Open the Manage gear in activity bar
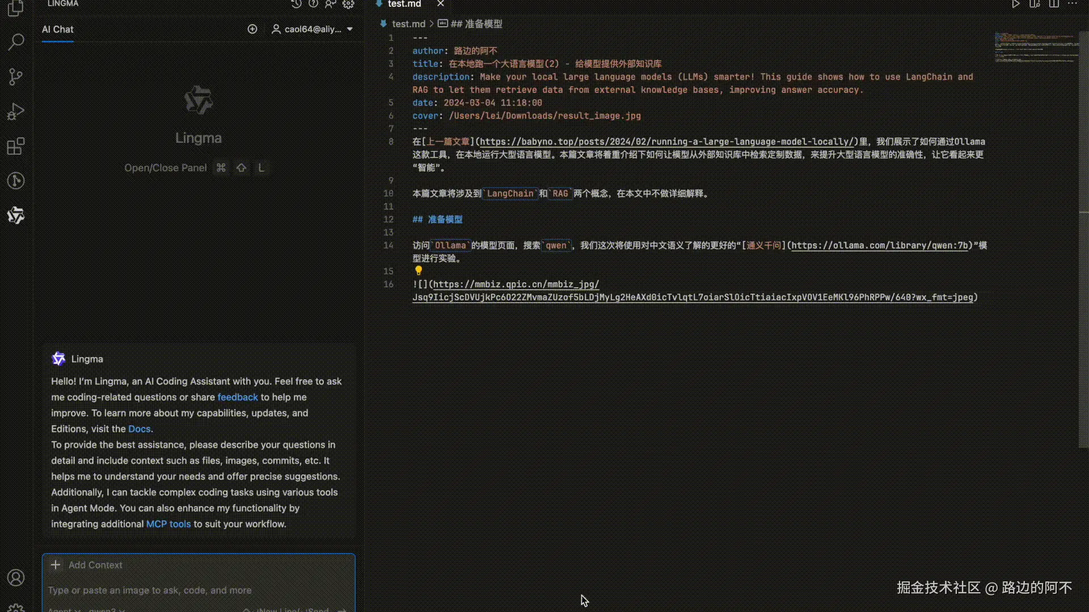This screenshot has height=612, width=1089. click(x=16, y=607)
